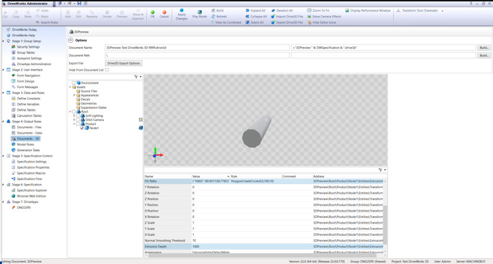
Task: Refresh the 3D document
Action: pos(219,16)
